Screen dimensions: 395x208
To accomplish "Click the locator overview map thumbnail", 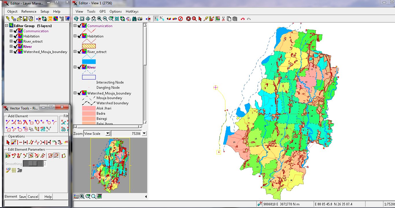I will pyautogui.click(x=110, y=165).
